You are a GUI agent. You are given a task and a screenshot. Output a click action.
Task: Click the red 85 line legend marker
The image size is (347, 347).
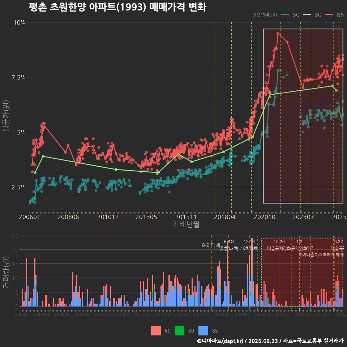330,15
